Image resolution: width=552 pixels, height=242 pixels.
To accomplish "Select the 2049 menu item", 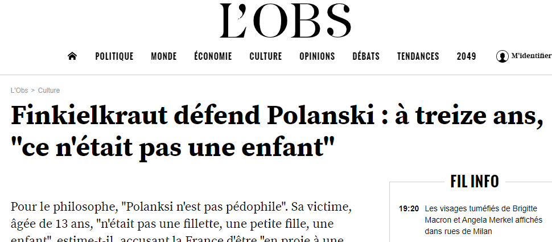I will (467, 56).
